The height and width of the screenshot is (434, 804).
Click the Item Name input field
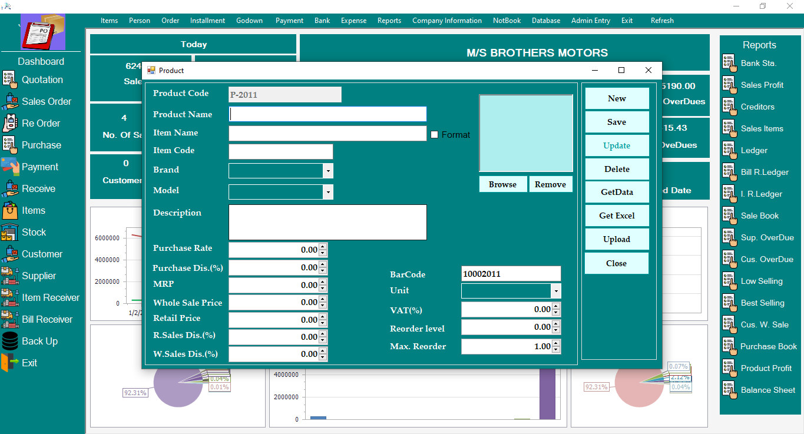point(327,134)
